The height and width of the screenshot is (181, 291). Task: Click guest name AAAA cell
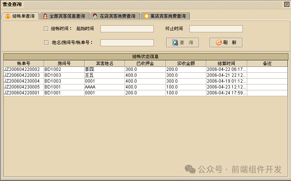coord(105,87)
